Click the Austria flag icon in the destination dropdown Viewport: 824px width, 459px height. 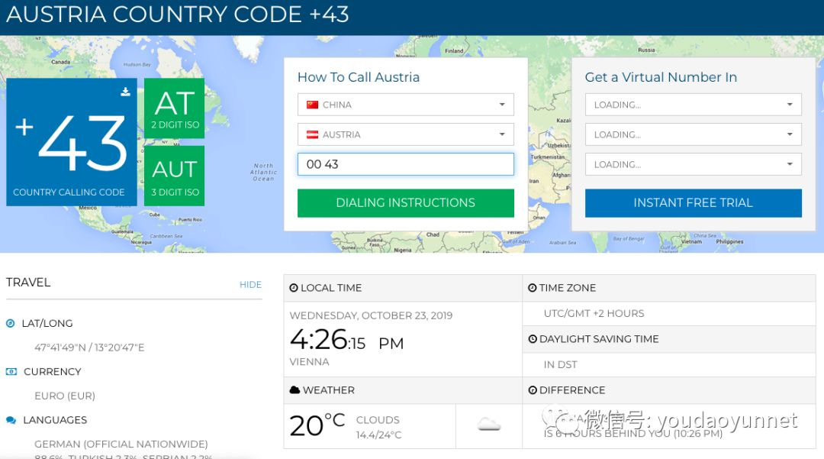tap(313, 134)
